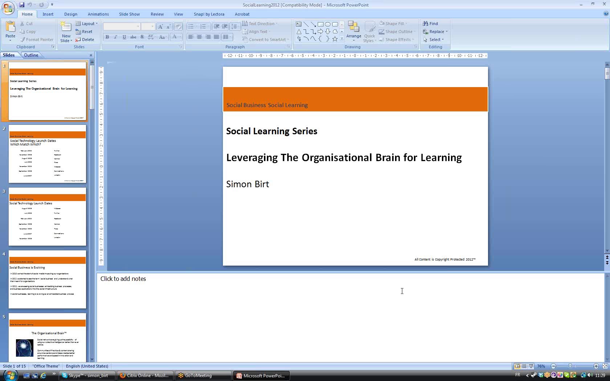Cut the selection with the scissors icon
The image size is (610, 381).
[27, 24]
